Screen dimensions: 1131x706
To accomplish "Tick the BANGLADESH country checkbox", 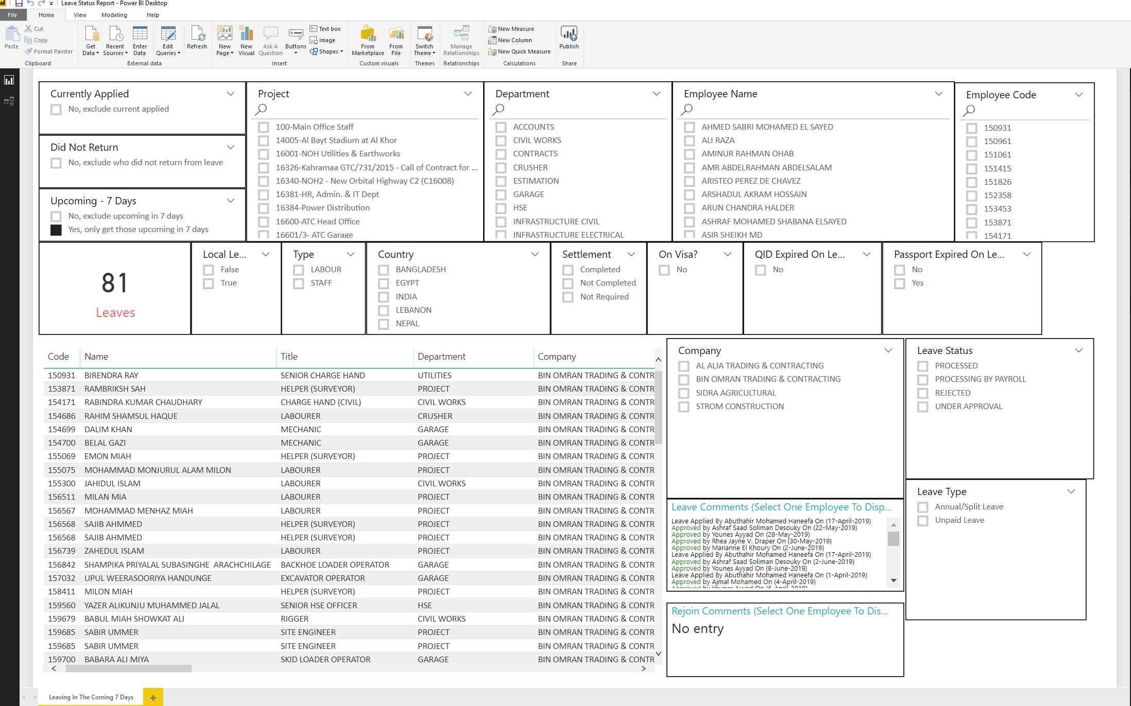I will point(384,270).
